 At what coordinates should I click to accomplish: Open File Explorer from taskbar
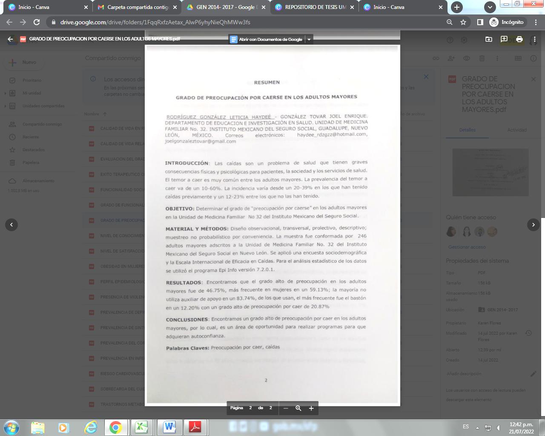[x=38, y=427]
